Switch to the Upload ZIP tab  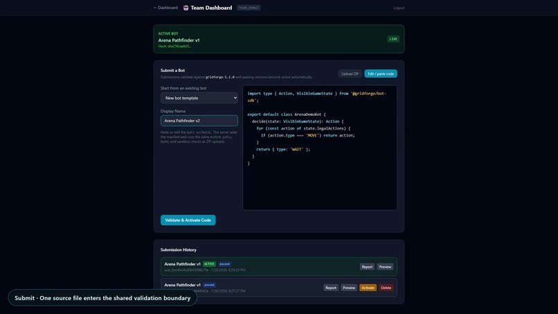[350, 73]
